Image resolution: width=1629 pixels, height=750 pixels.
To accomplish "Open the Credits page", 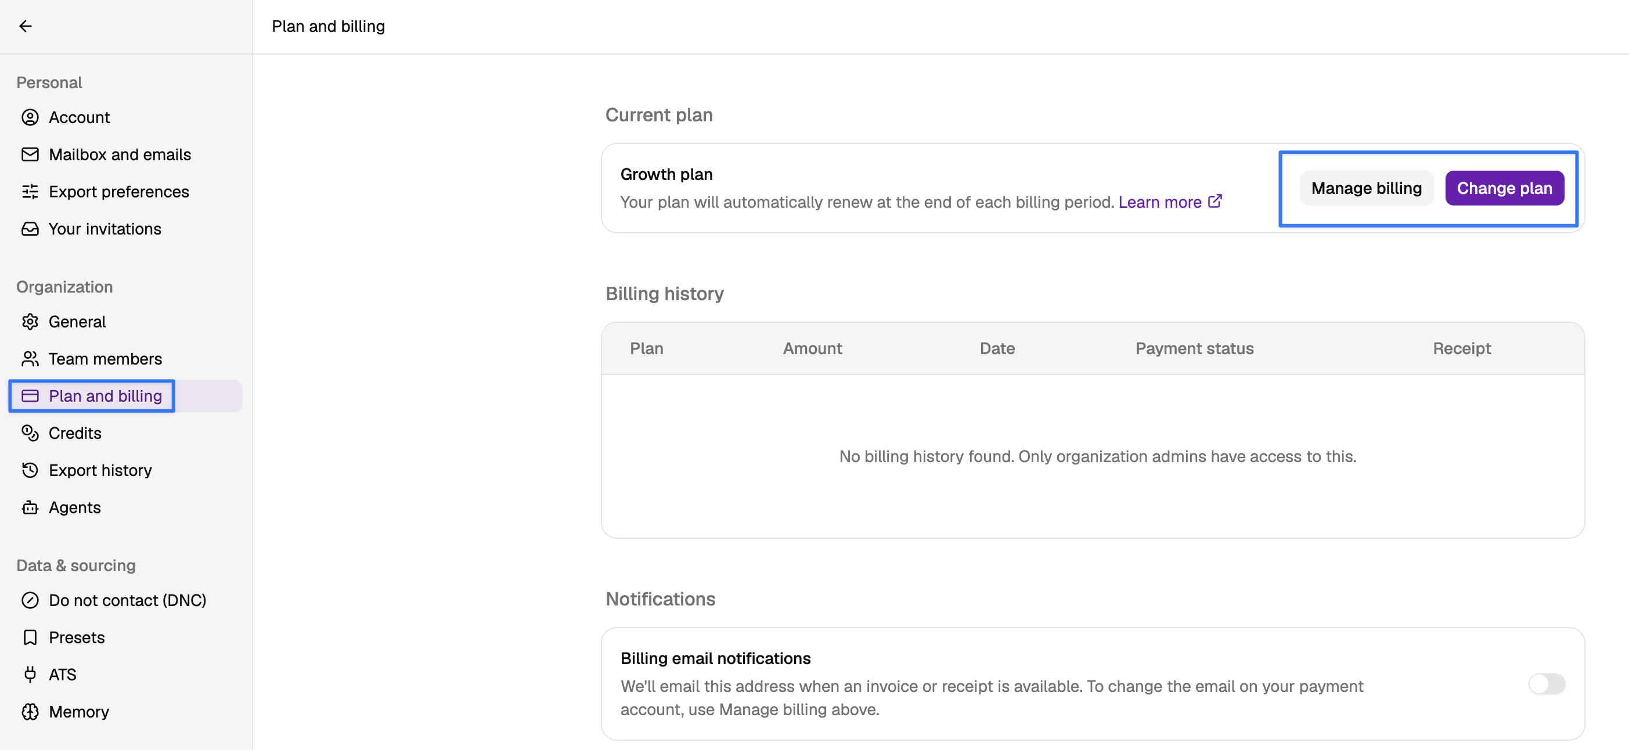I will (x=125, y=433).
